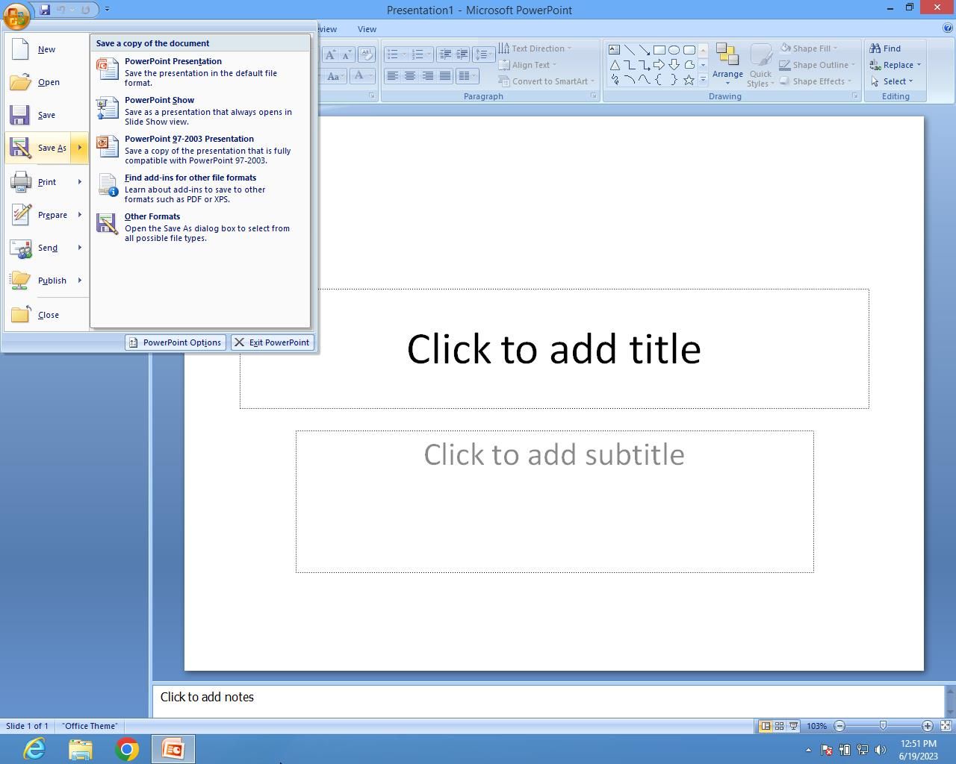Insert a 5-point star shape
956x764 pixels.
[689, 80]
